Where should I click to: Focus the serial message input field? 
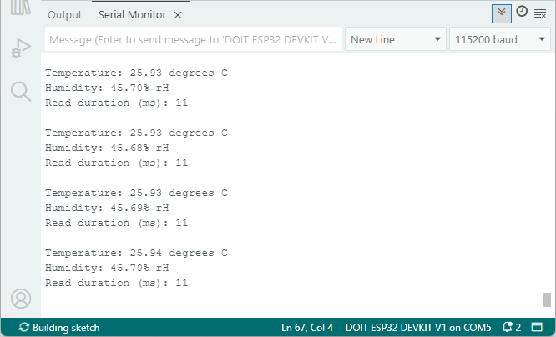(x=193, y=39)
